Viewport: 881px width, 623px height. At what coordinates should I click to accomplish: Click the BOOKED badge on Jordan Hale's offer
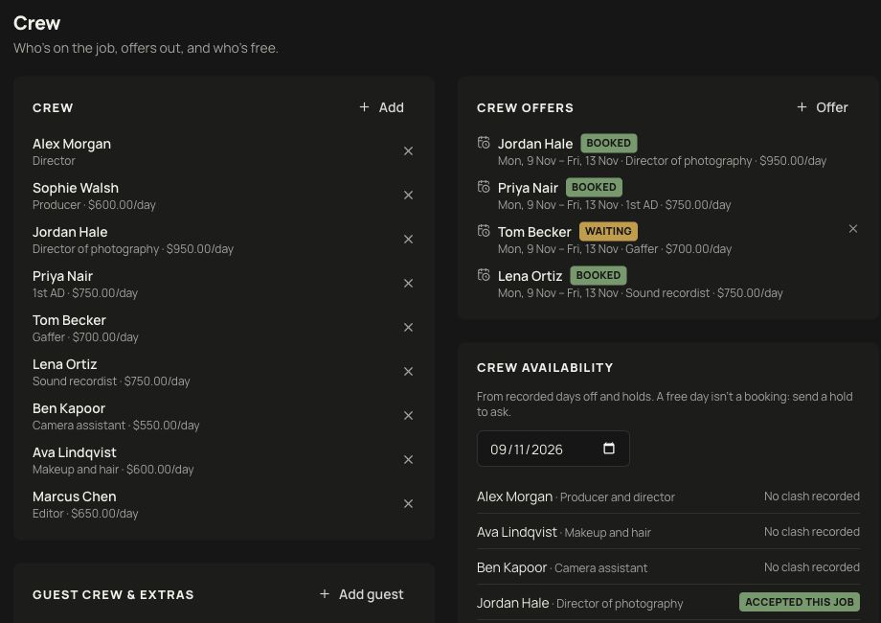(608, 143)
